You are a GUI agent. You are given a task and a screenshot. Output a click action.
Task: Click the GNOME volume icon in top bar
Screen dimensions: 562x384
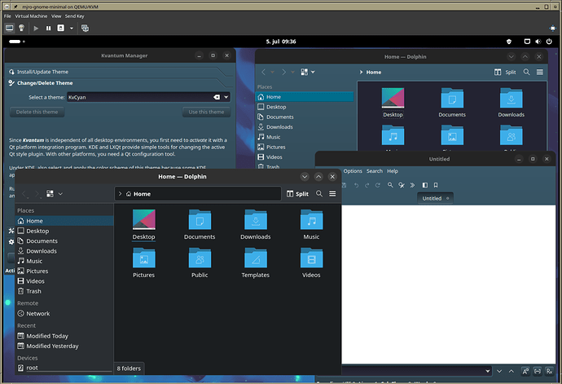tap(538, 42)
